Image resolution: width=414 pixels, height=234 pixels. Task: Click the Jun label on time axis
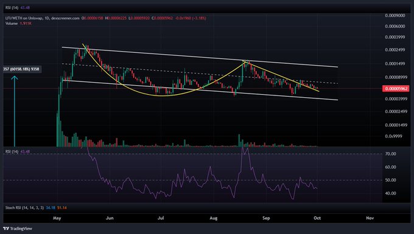click(x=110, y=218)
